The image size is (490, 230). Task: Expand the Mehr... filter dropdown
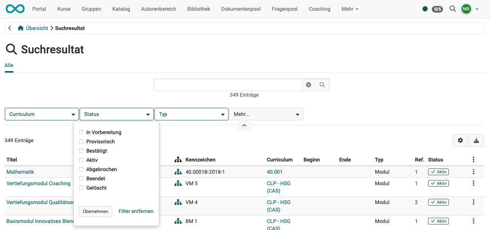[x=266, y=114]
